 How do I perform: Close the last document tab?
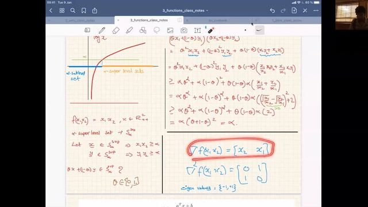[x=256, y=21]
